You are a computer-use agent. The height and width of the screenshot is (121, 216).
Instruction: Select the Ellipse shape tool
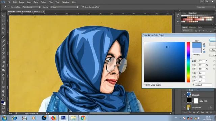point(3,87)
